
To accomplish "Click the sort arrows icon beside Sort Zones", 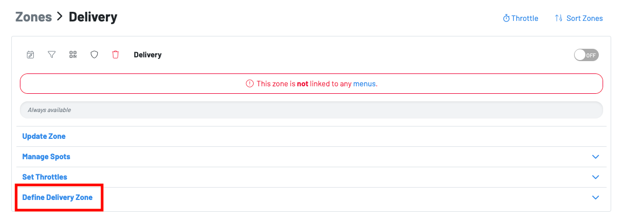I will tap(558, 18).
